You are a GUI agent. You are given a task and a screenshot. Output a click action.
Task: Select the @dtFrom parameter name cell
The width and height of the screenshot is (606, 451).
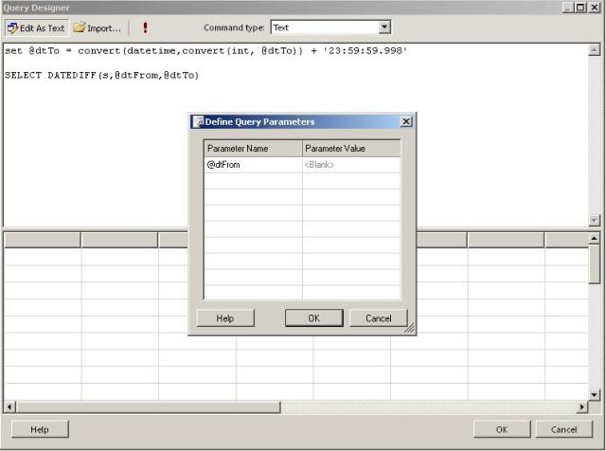click(253, 165)
